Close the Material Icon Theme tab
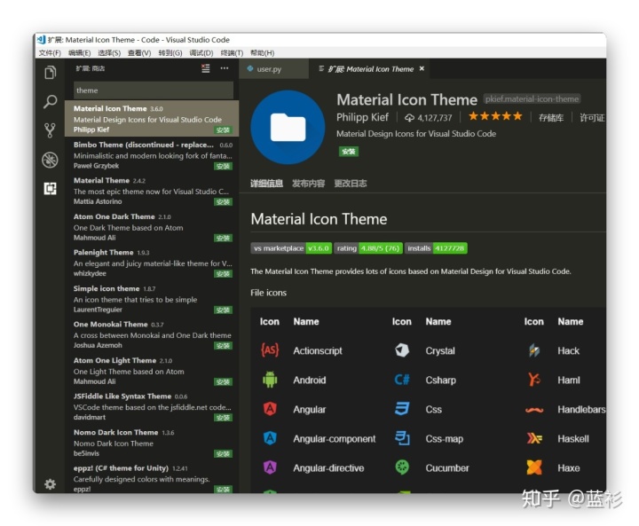639x526 pixels. [x=422, y=68]
